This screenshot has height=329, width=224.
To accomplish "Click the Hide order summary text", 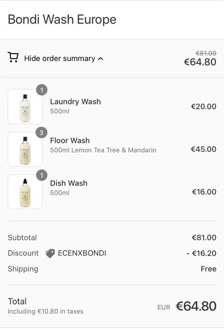I will 60,58.
